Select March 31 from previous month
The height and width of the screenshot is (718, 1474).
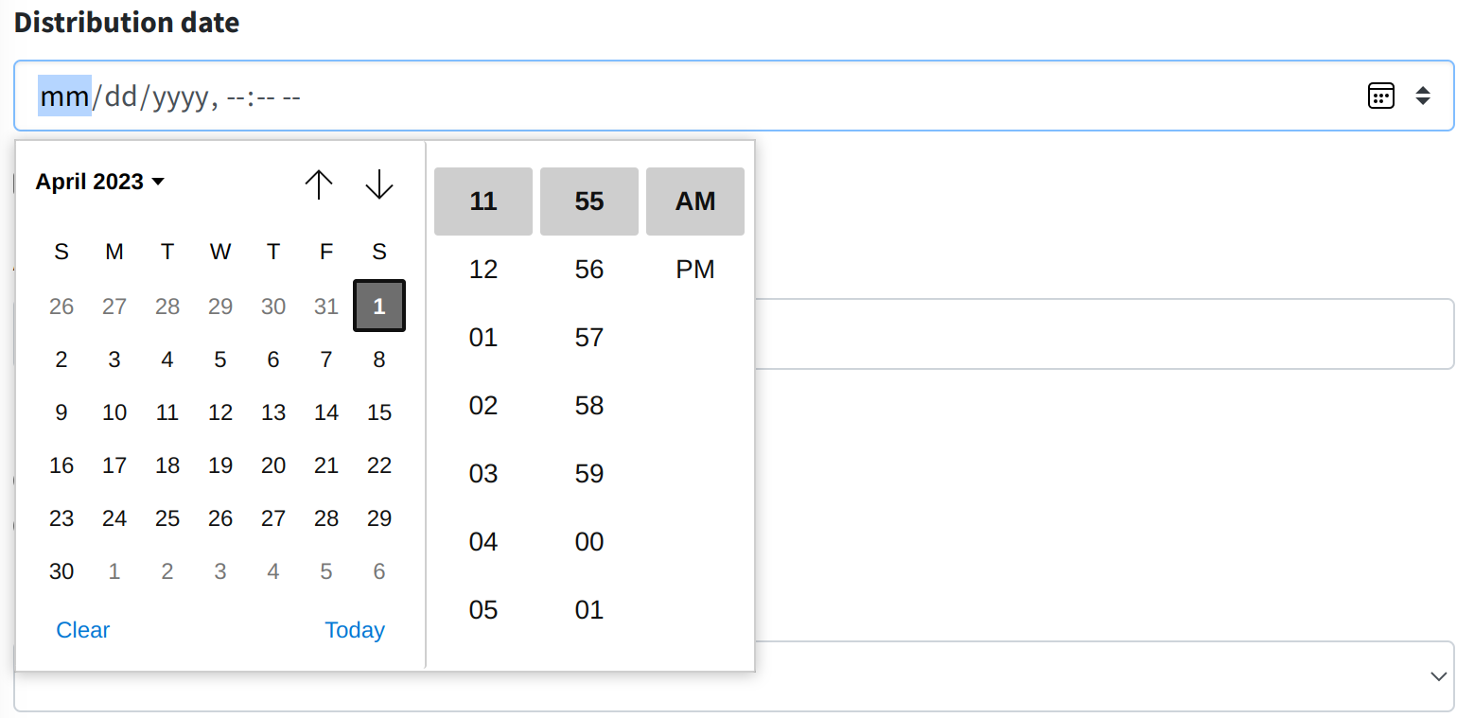coord(326,306)
